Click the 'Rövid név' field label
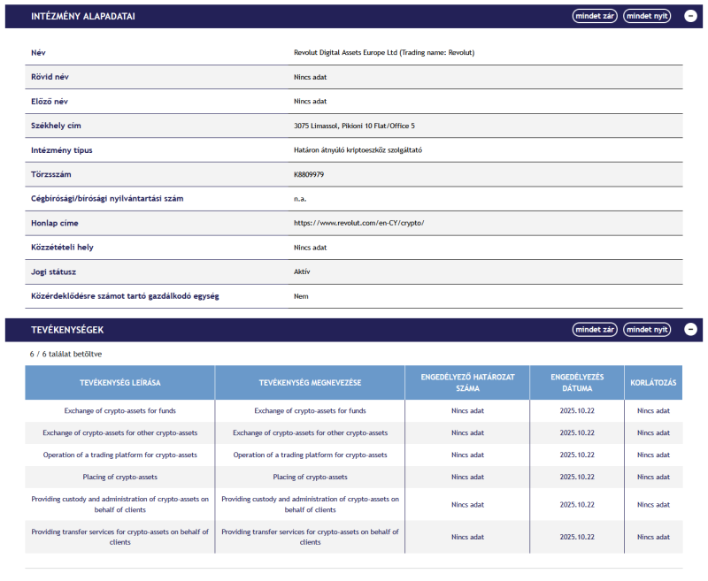708x581 pixels. 50,77
